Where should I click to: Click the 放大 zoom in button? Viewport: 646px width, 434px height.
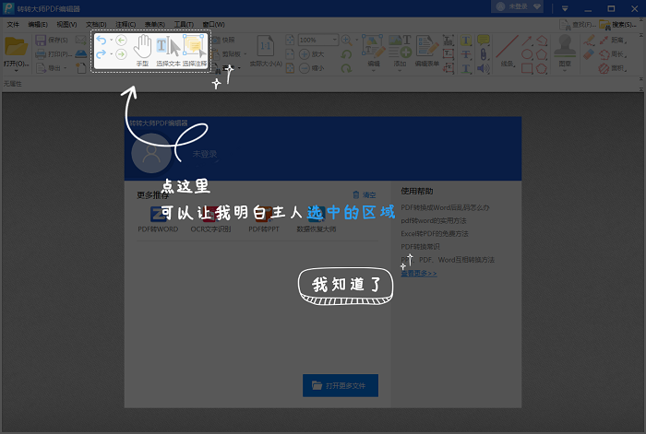[x=312, y=53]
